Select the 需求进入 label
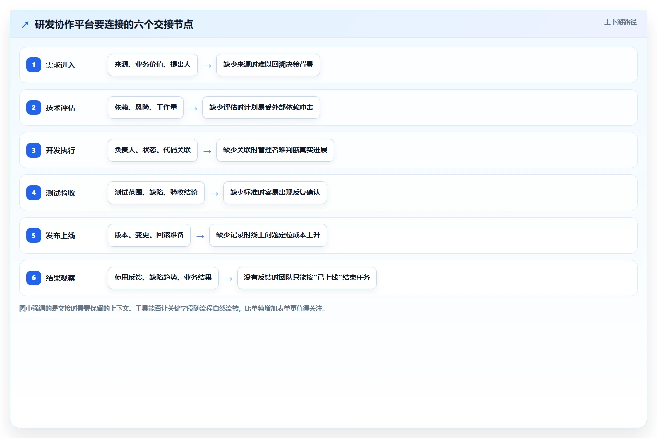The image size is (657, 438). point(60,65)
